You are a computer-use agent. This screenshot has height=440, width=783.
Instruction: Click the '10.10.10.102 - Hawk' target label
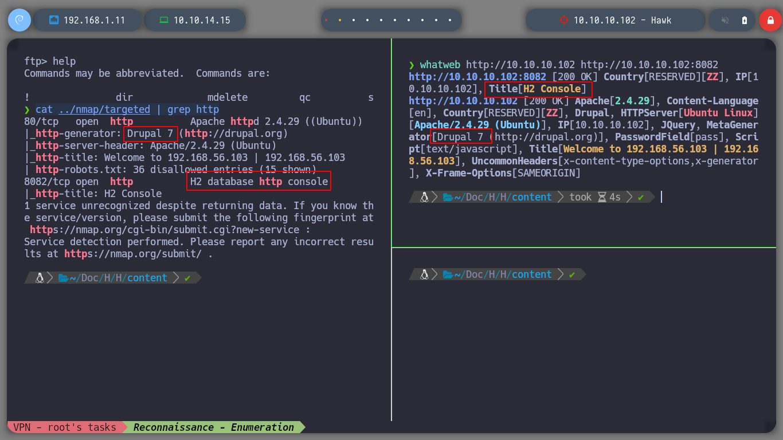[x=623, y=20]
